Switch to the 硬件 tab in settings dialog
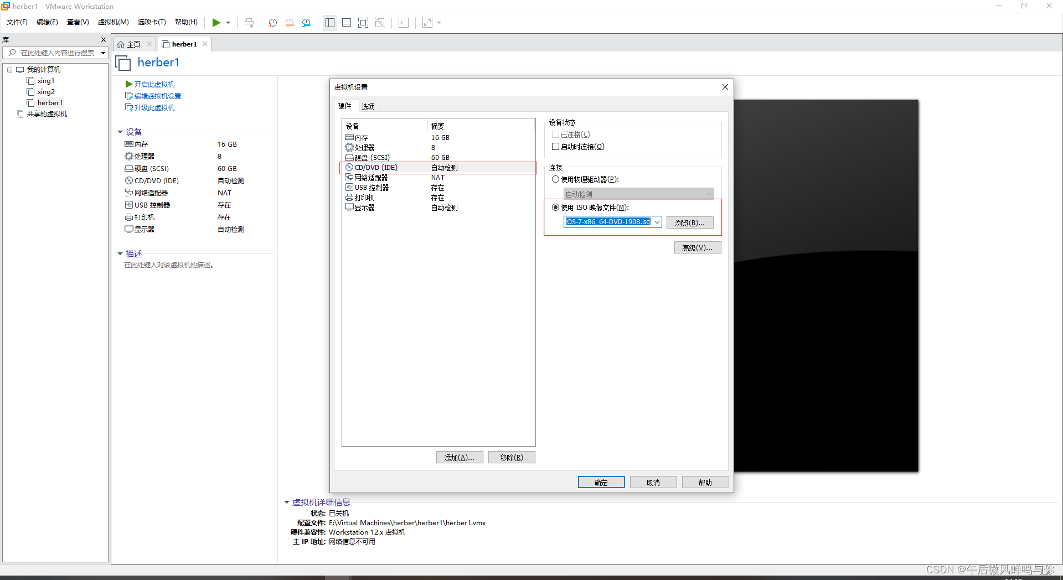 coord(345,106)
